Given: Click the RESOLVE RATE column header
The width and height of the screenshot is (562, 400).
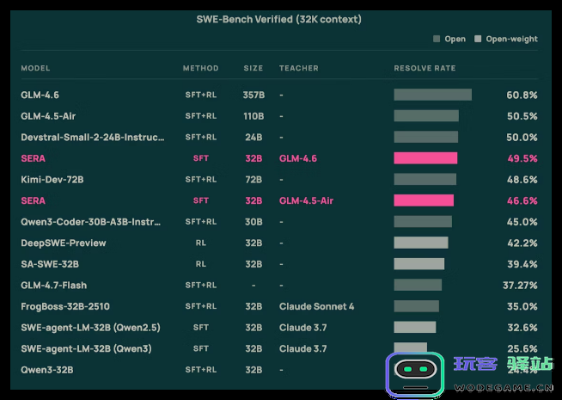Looking at the screenshot, I should [425, 68].
